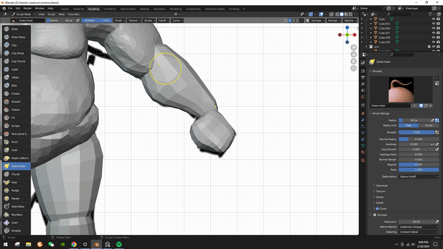Hide Cube.006 in the viewport
This screenshot has height=249, width=443.
point(433,28)
